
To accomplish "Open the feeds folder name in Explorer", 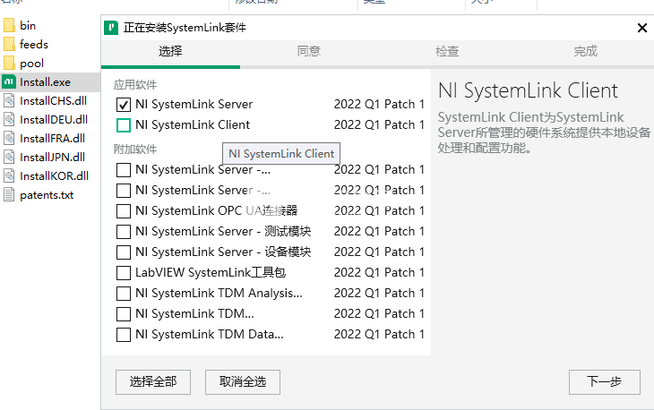I will (x=34, y=44).
